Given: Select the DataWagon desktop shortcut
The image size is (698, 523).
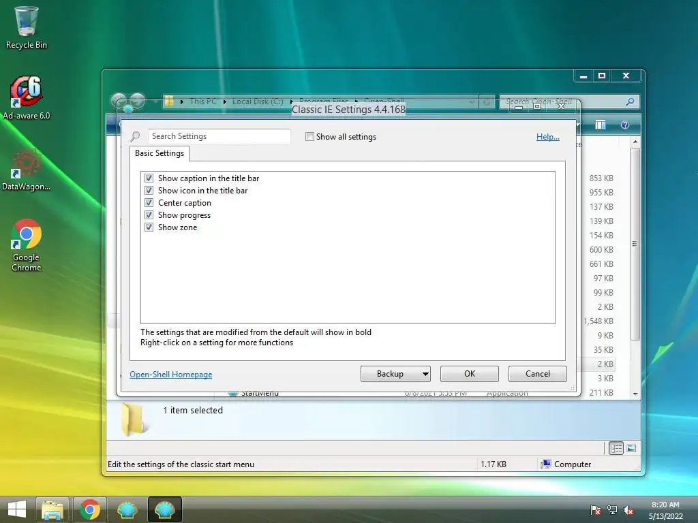Looking at the screenshot, I should point(27,170).
